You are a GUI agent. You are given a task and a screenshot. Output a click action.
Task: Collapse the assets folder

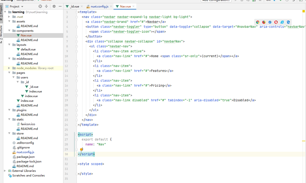click(9, 21)
